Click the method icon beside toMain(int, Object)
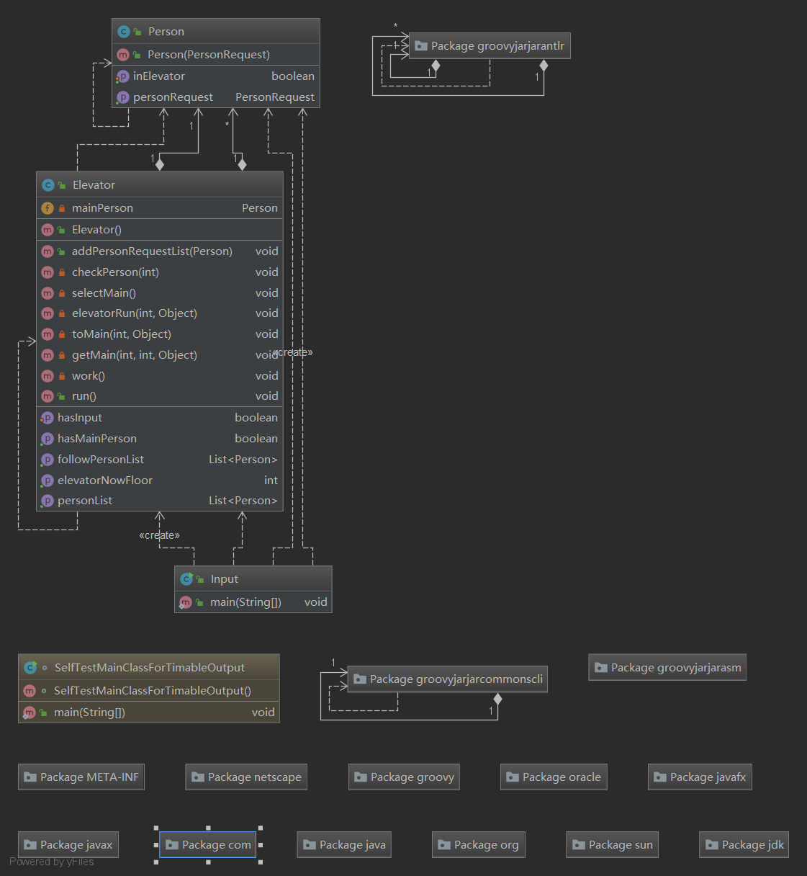Screen dimensions: 807x876 tap(48, 334)
